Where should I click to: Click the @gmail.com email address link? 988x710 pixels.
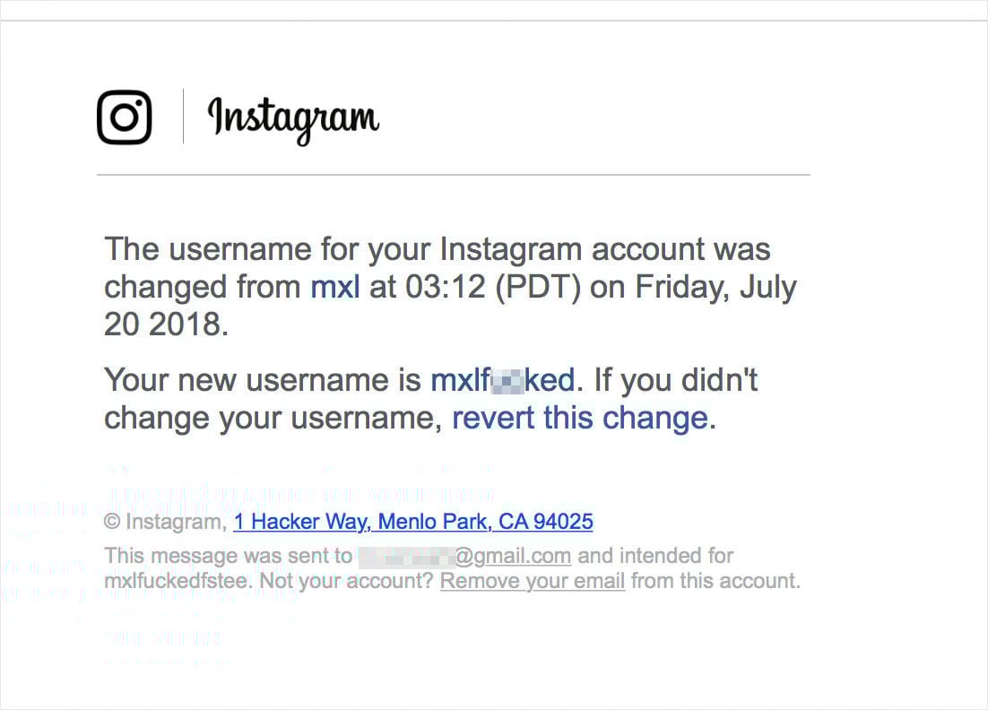pos(513,556)
